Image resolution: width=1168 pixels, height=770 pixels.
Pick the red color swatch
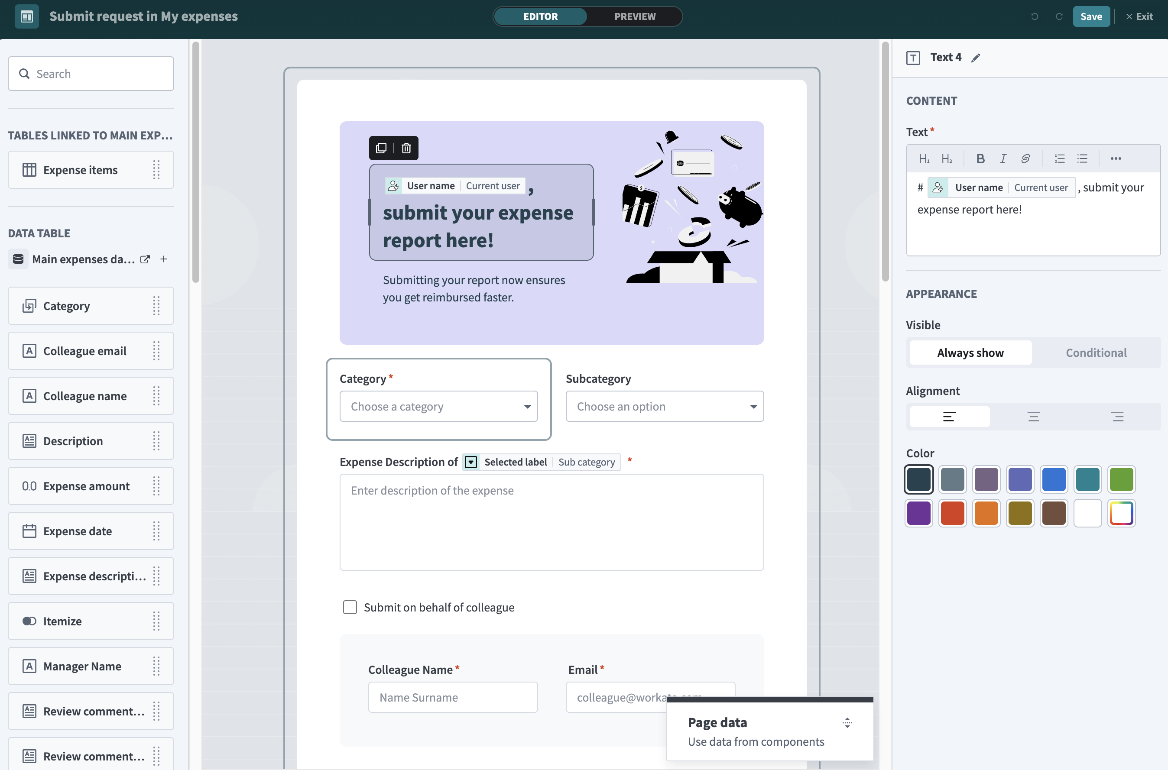point(952,513)
